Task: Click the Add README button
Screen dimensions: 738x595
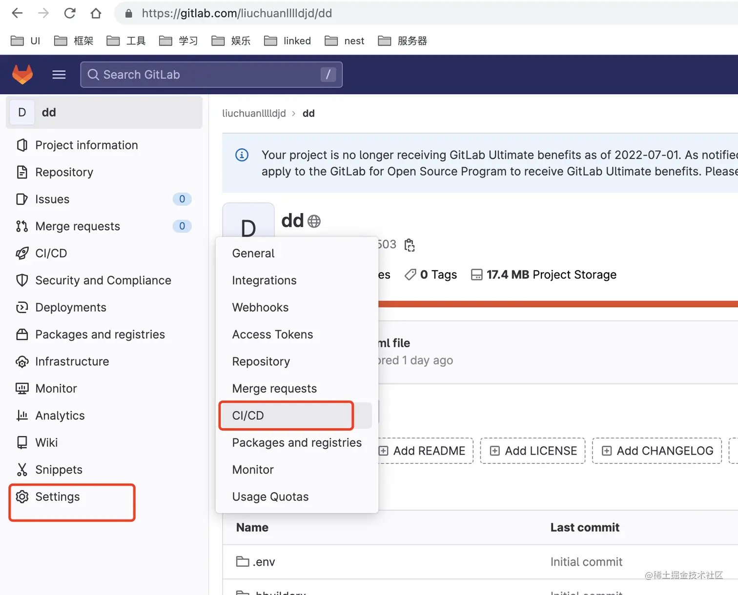Action: pos(425,451)
